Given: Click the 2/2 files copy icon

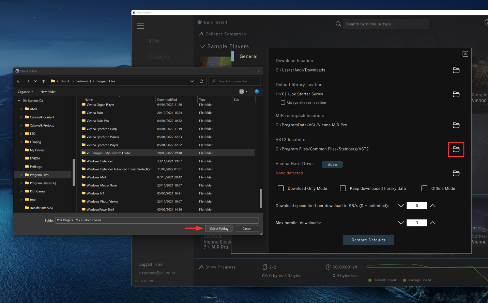Looking at the screenshot, I should [x=265, y=267].
